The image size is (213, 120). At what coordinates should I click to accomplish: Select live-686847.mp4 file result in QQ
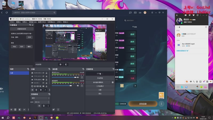(191, 45)
